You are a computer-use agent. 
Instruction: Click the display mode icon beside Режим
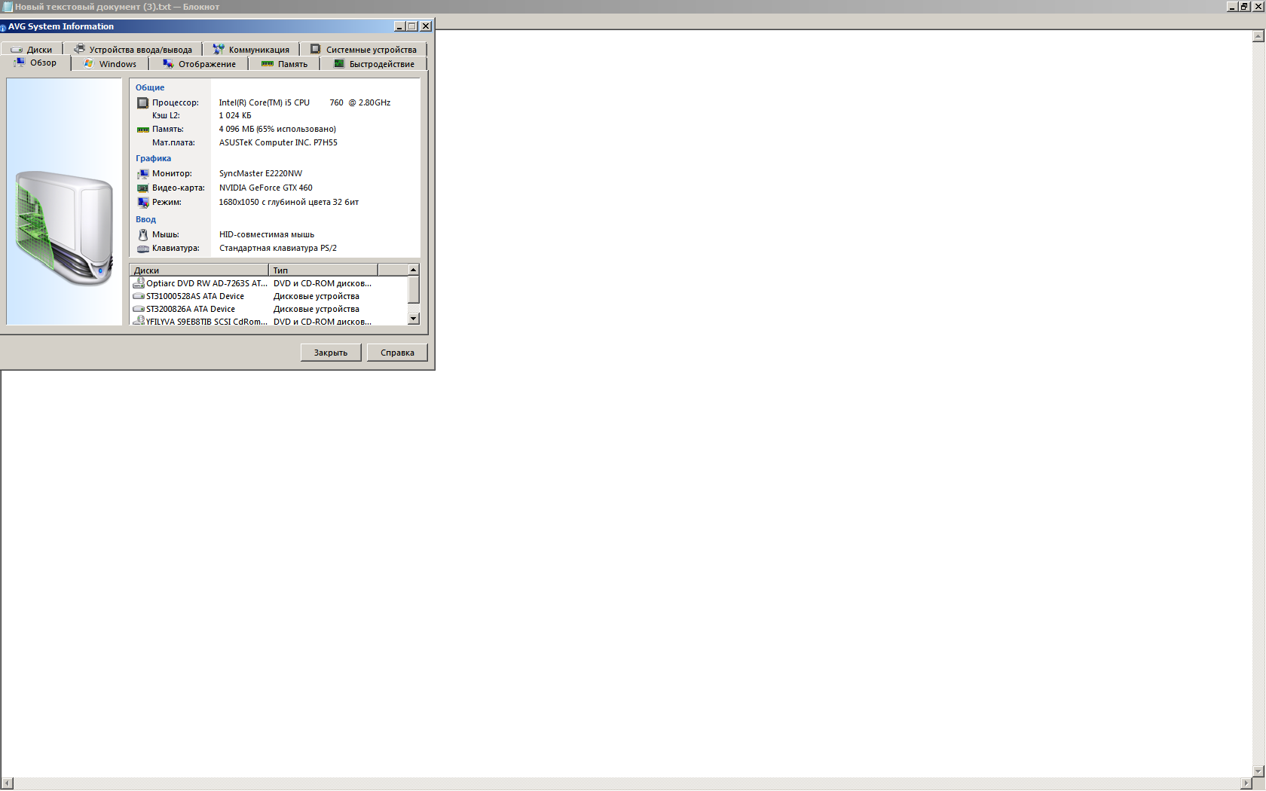(143, 203)
